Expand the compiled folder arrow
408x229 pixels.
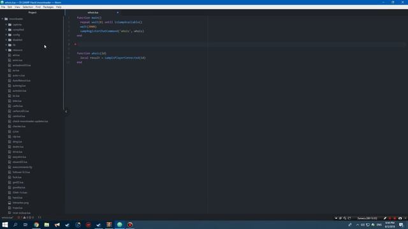click(6, 30)
